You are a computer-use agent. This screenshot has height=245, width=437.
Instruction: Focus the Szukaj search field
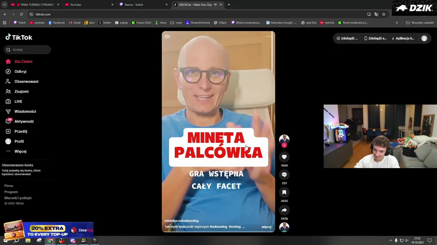(27, 50)
